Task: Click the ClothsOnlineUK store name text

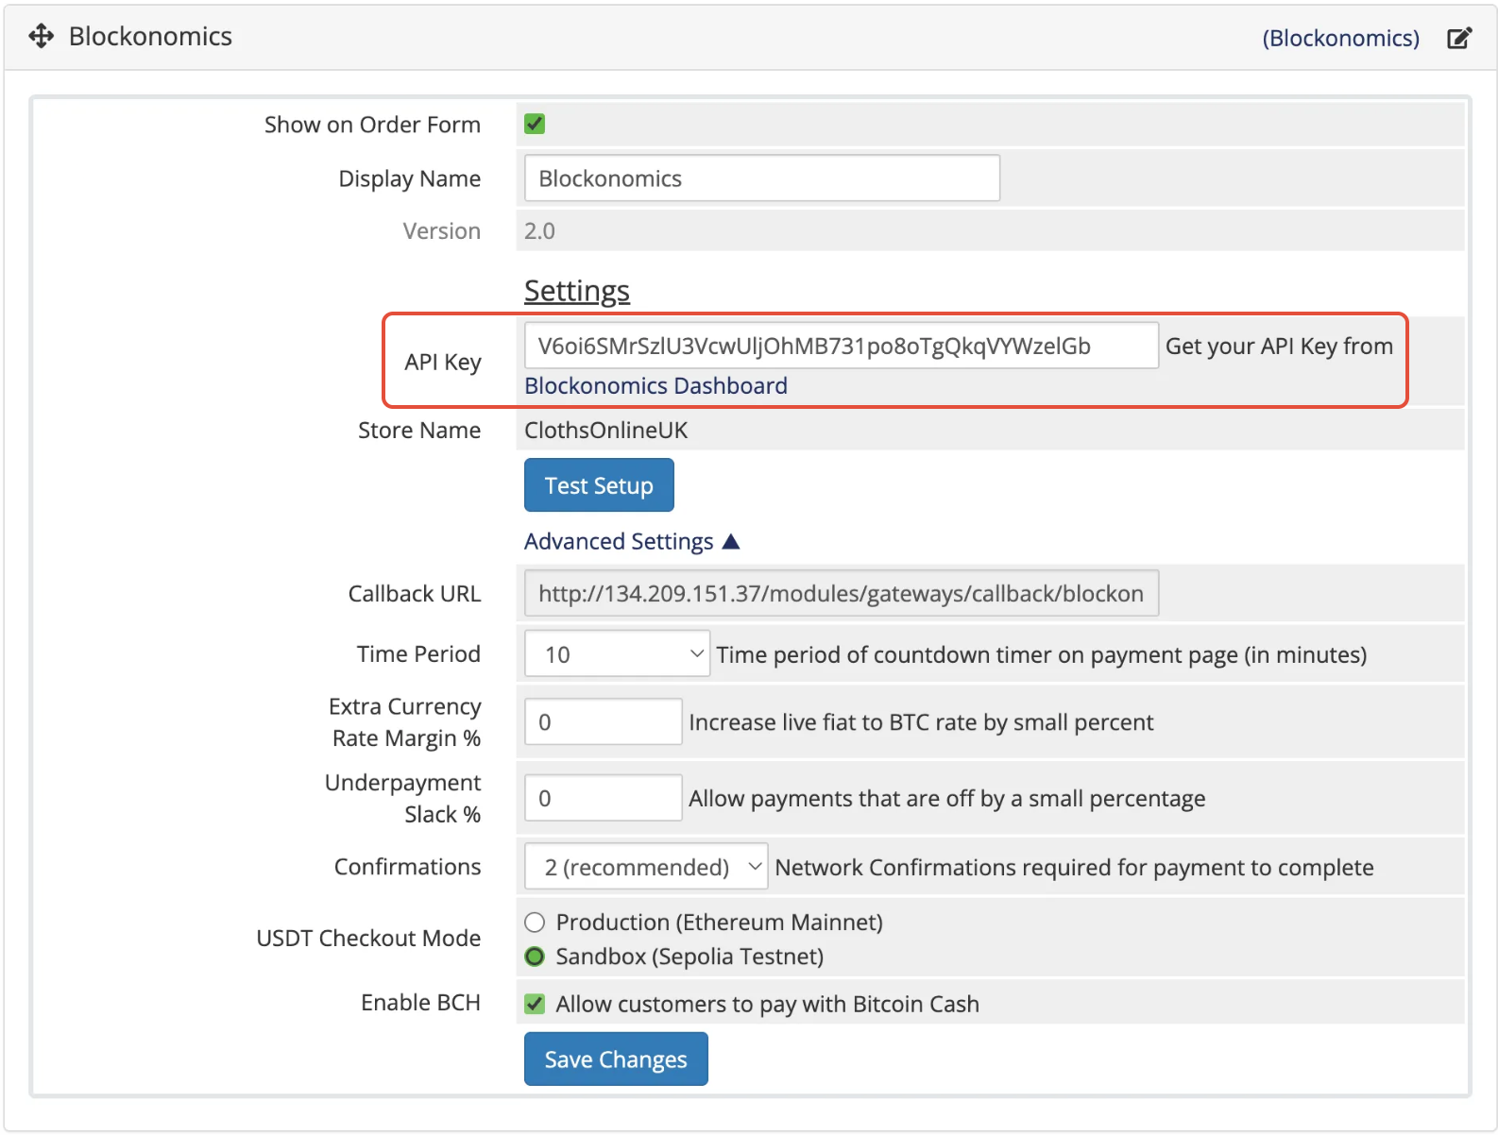Action: coord(605,431)
